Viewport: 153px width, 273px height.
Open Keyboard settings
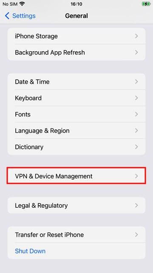tap(76, 98)
